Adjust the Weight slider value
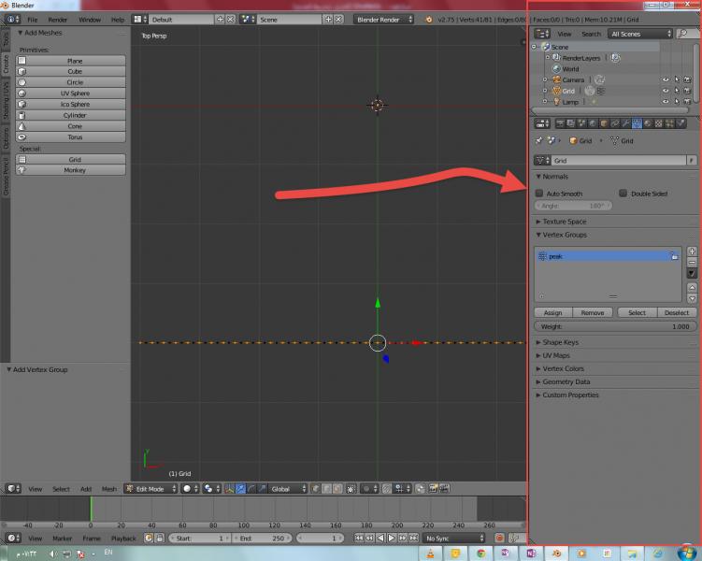This screenshot has height=561, width=702. (x=616, y=326)
